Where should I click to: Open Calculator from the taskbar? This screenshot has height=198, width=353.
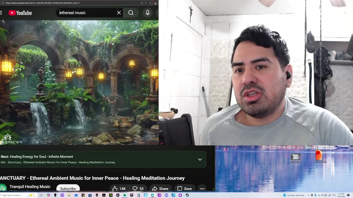[138, 195]
